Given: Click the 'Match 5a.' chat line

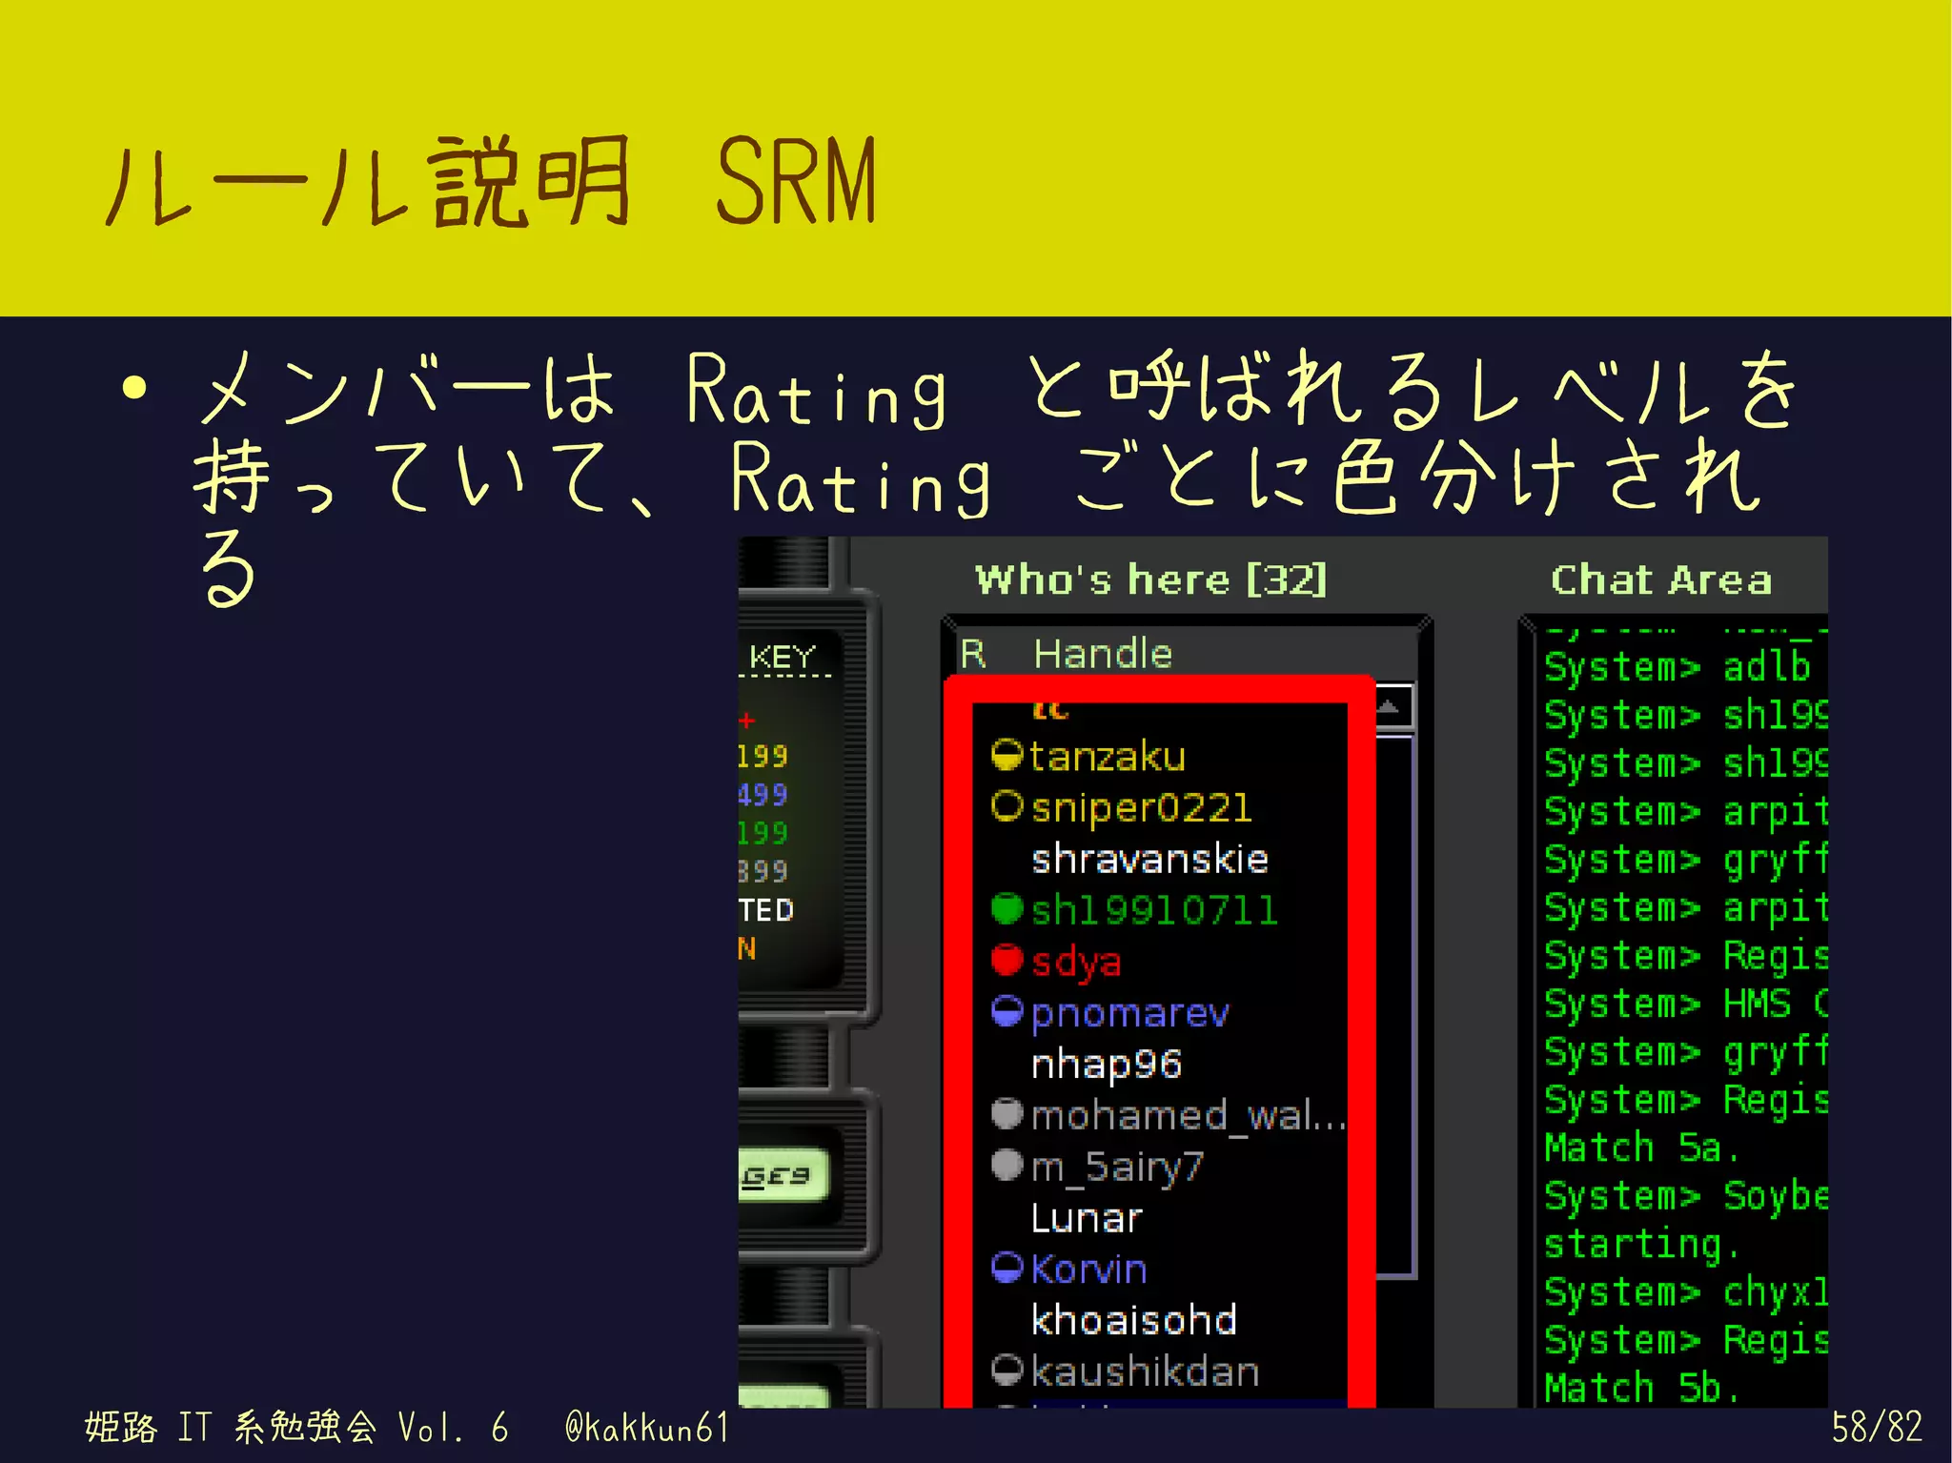Looking at the screenshot, I should (1641, 1148).
